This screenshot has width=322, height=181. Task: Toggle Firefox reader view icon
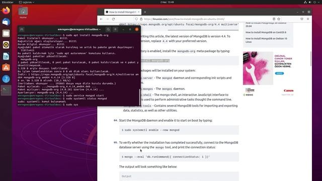click(x=274, y=19)
